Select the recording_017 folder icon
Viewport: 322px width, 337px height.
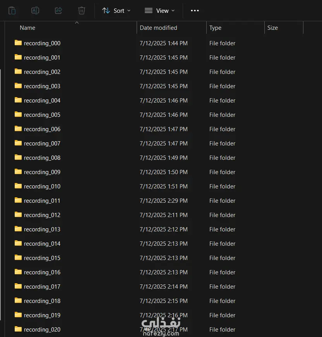(x=18, y=286)
